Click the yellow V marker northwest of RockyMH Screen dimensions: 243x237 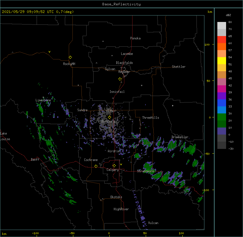point(49,52)
